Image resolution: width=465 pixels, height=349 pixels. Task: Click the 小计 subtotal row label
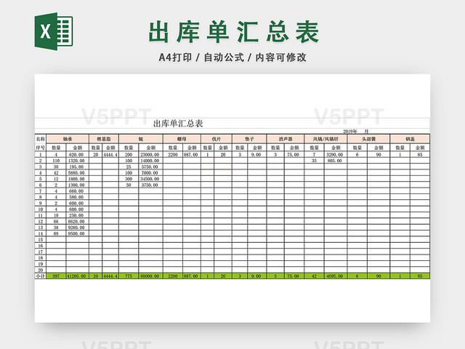(41, 276)
